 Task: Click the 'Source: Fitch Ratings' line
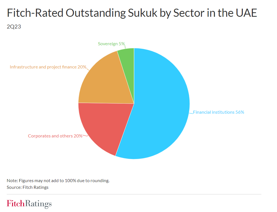tap(27, 187)
